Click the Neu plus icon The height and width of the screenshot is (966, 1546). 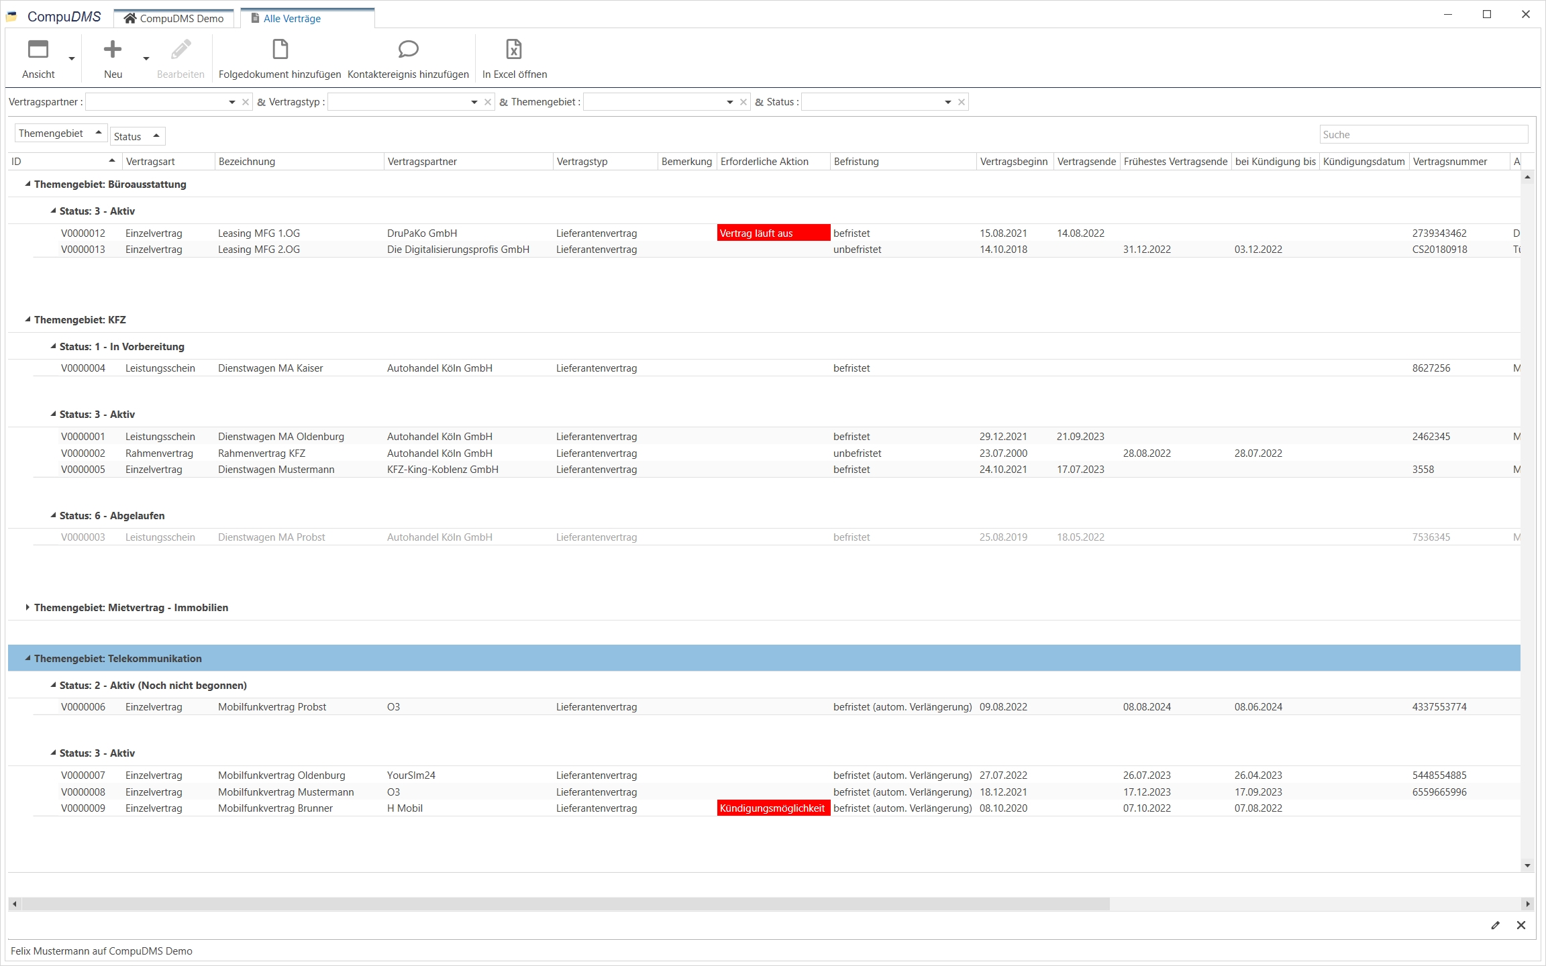click(x=113, y=50)
